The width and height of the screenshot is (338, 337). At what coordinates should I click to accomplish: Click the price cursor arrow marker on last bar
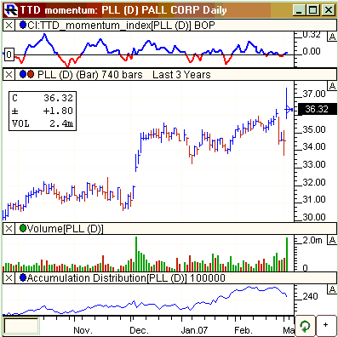point(289,109)
